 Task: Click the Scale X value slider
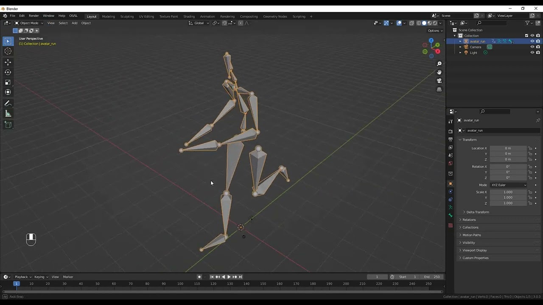pos(508,192)
